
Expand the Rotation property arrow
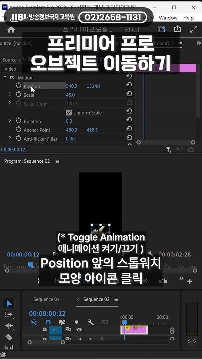tap(10, 120)
